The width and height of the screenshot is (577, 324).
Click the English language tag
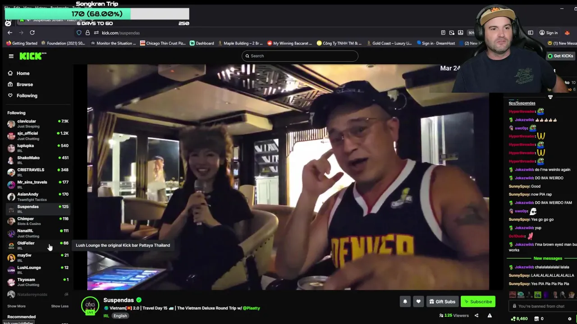click(x=120, y=316)
